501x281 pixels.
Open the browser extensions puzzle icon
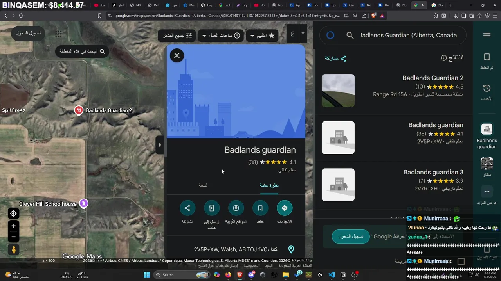[x=436, y=16]
